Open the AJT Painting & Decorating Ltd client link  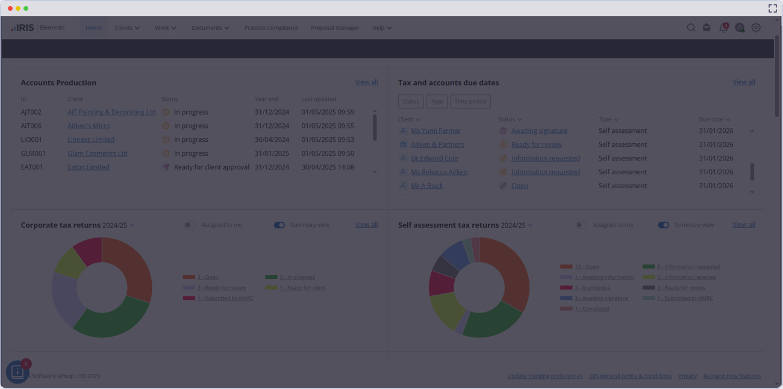[x=111, y=112]
